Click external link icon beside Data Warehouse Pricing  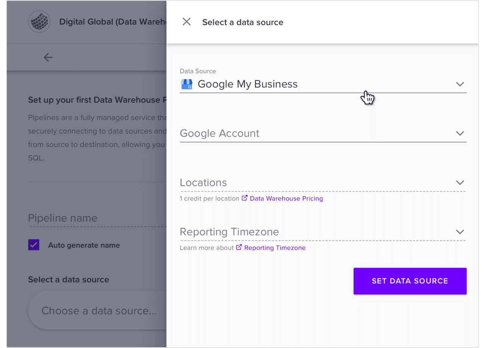[245, 198]
